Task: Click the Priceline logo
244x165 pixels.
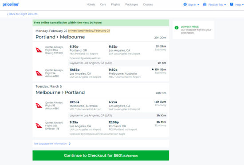Action: pyautogui.click(x=11, y=4)
